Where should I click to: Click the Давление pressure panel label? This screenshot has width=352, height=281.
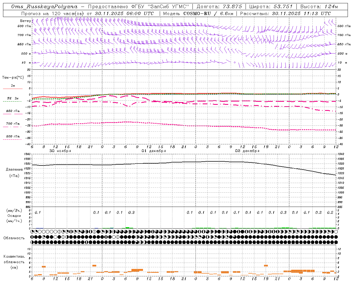click(14, 170)
